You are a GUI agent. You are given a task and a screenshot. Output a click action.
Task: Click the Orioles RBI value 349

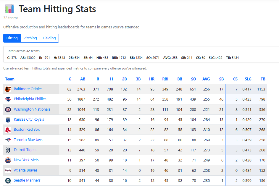pos(165,89)
